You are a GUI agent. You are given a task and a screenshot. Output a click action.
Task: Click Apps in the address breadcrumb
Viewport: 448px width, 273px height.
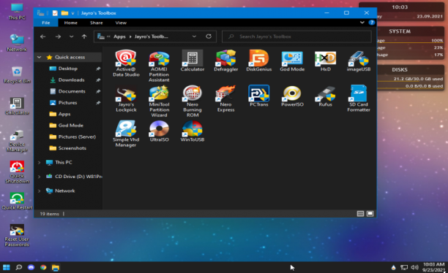pos(119,36)
